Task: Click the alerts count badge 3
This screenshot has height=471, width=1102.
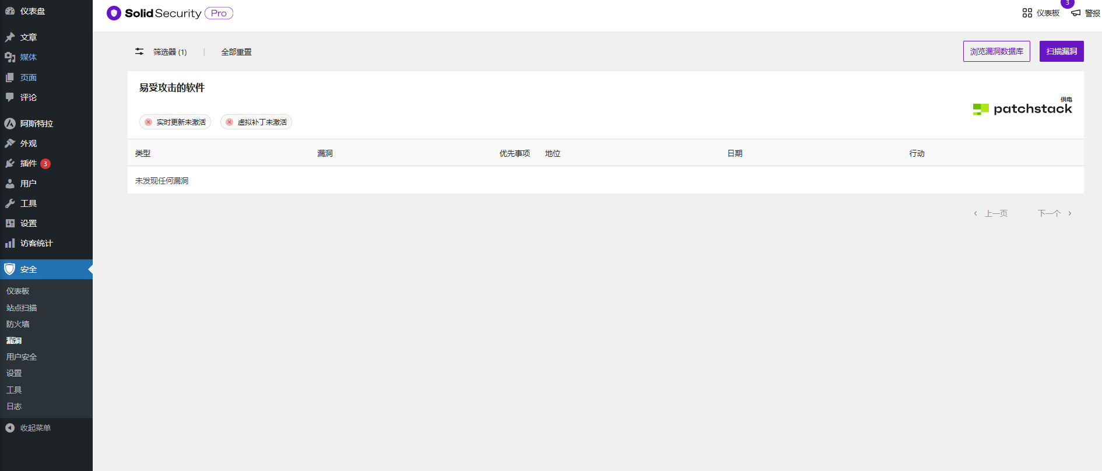Action: click(1068, 3)
